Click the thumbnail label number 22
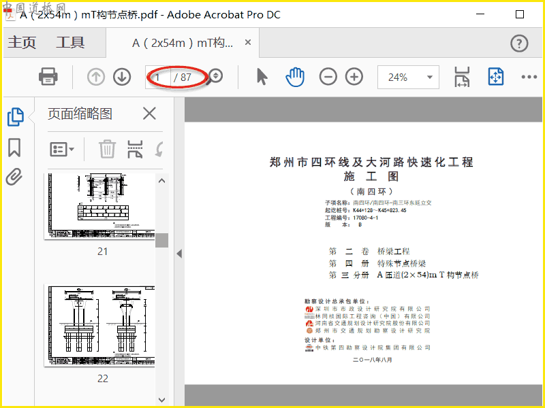 coord(103,378)
